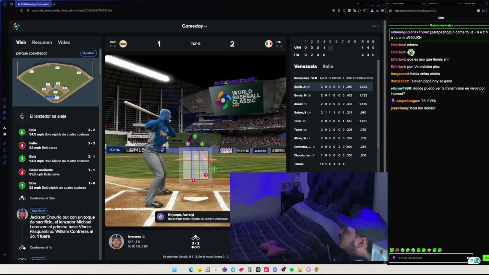Click the Totales row in box score
Screen dimensions: 489x275
point(333,164)
